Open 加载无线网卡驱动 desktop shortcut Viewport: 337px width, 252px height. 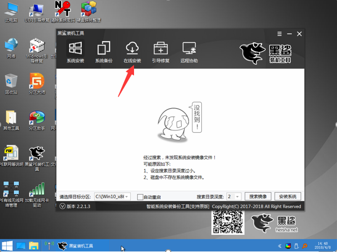tap(37, 192)
